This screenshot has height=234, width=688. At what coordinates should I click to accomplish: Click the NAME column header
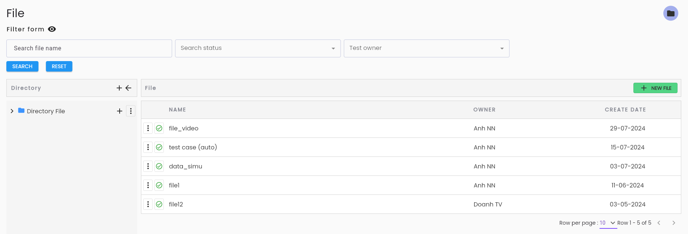coord(178,110)
